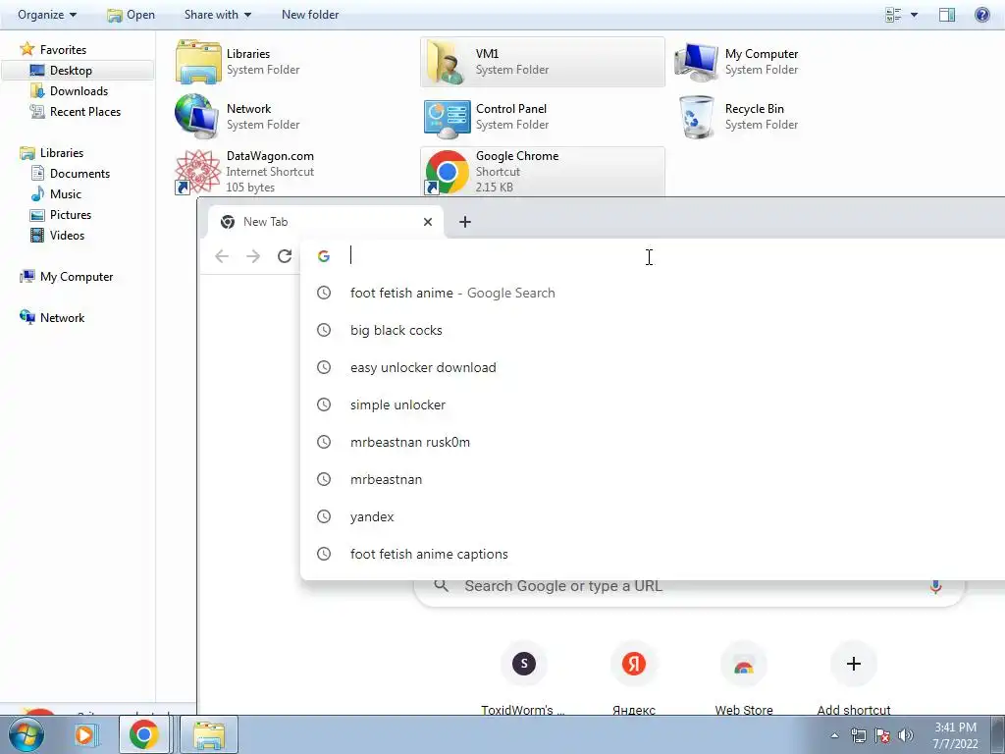1005x754 pixels.
Task: Select the Control Panel item
Action: [542, 117]
